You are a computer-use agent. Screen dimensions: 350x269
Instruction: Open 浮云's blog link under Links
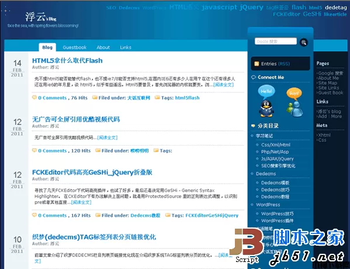pyautogui.click(x=330, y=111)
